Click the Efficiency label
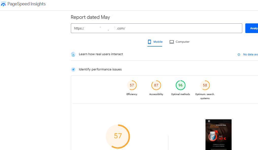Viewport: 258px width, 150px height. tap(132, 94)
